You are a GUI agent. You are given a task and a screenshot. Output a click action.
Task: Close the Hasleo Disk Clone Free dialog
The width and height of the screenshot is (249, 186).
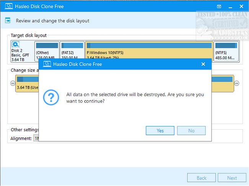pyautogui.click(x=203, y=64)
